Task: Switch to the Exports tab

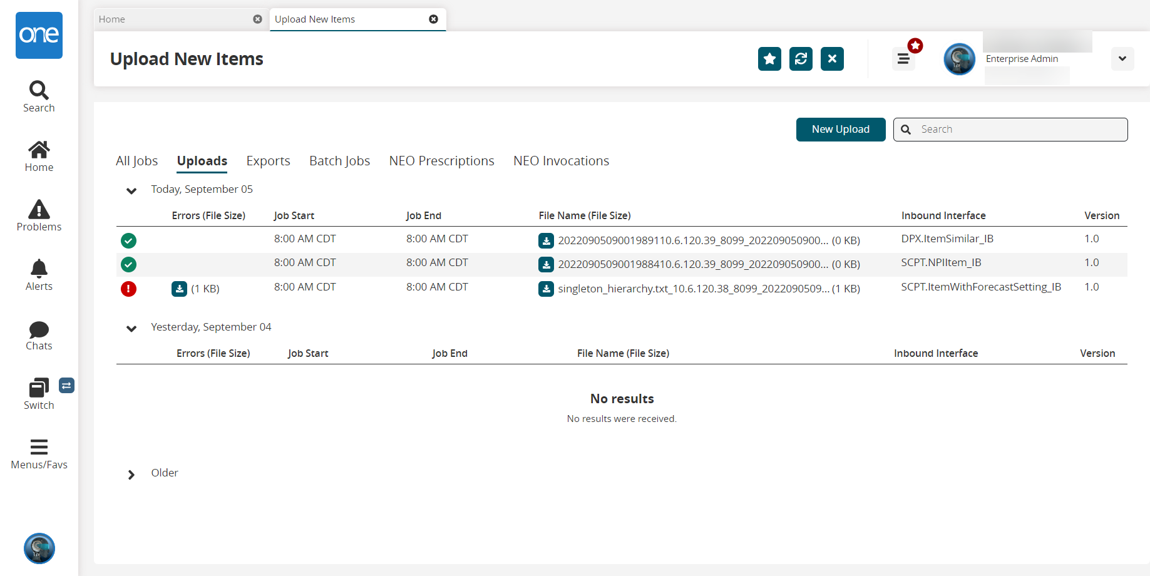Action: click(268, 161)
